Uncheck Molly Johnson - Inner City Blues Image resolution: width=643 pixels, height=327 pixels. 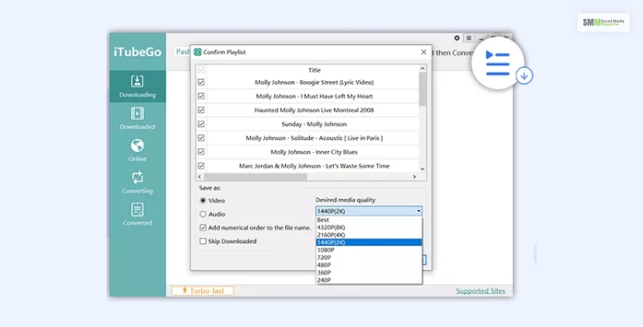[201, 152]
